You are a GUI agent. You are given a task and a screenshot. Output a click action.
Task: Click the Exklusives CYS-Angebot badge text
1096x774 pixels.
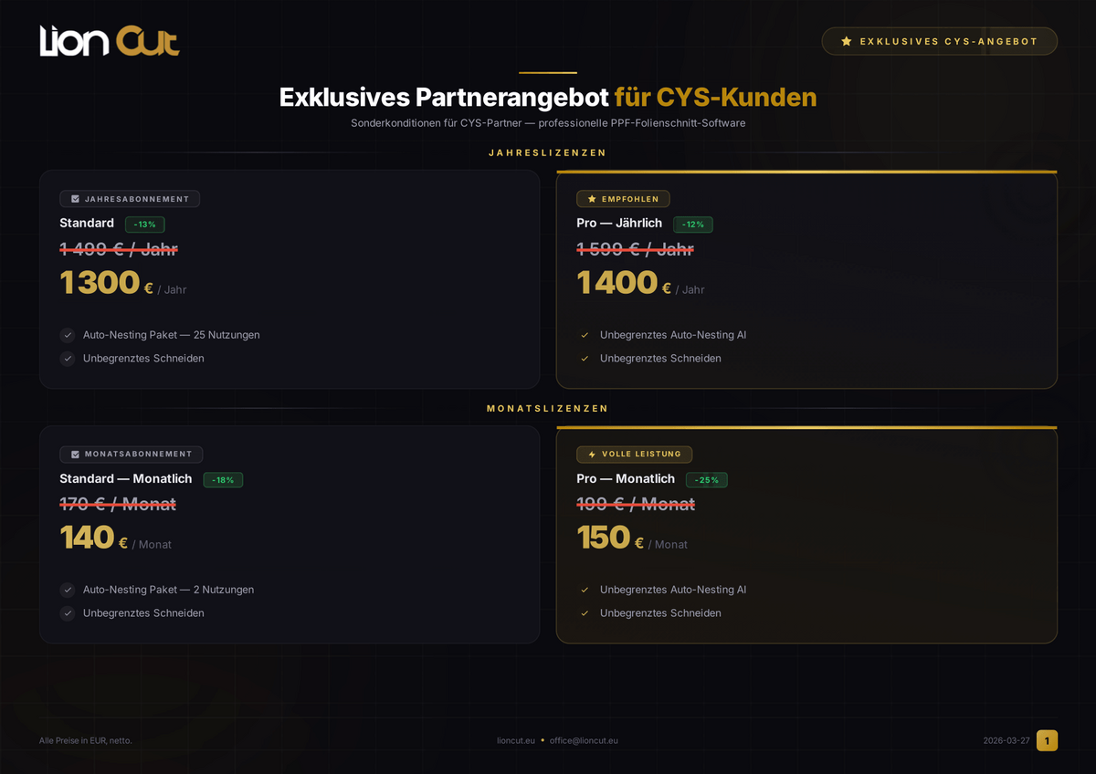(x=948, y=41)
